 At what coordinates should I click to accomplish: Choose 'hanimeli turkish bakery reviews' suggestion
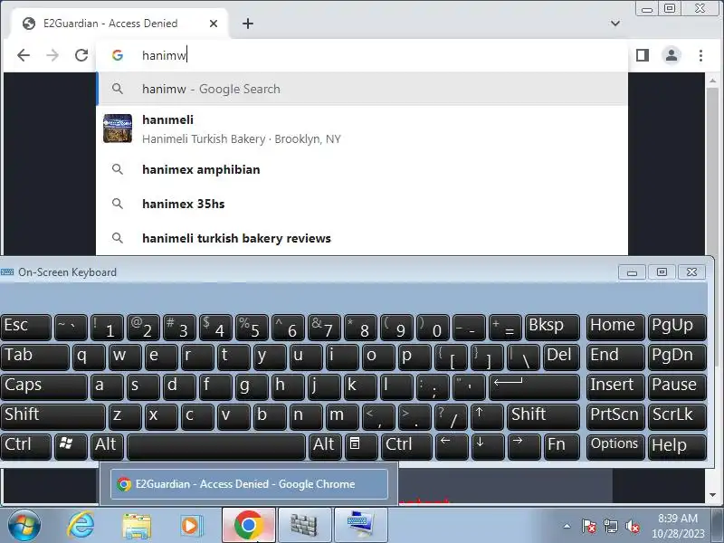[x=362, y=238]
